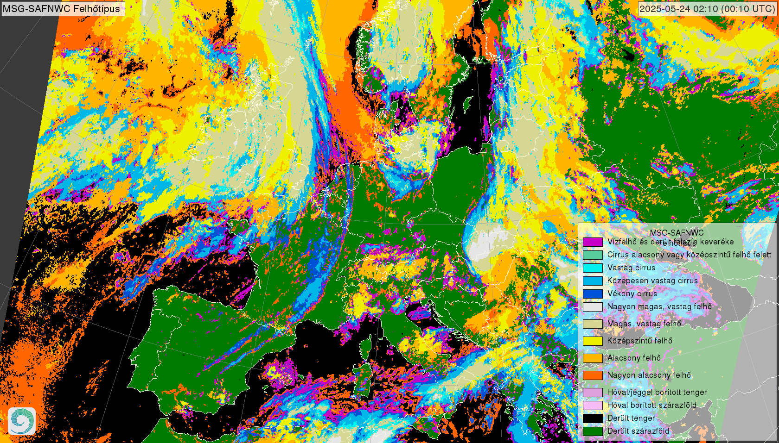779x443 pixels.
Task: Click the yellow Középszintű felhő swatch
Action: [x=593, y=341]
